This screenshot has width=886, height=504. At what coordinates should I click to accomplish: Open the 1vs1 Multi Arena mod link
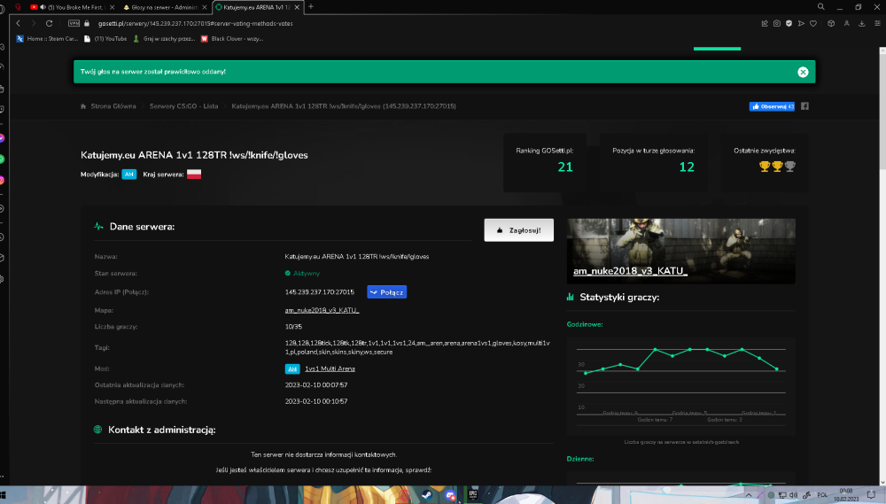click(330, 368)
